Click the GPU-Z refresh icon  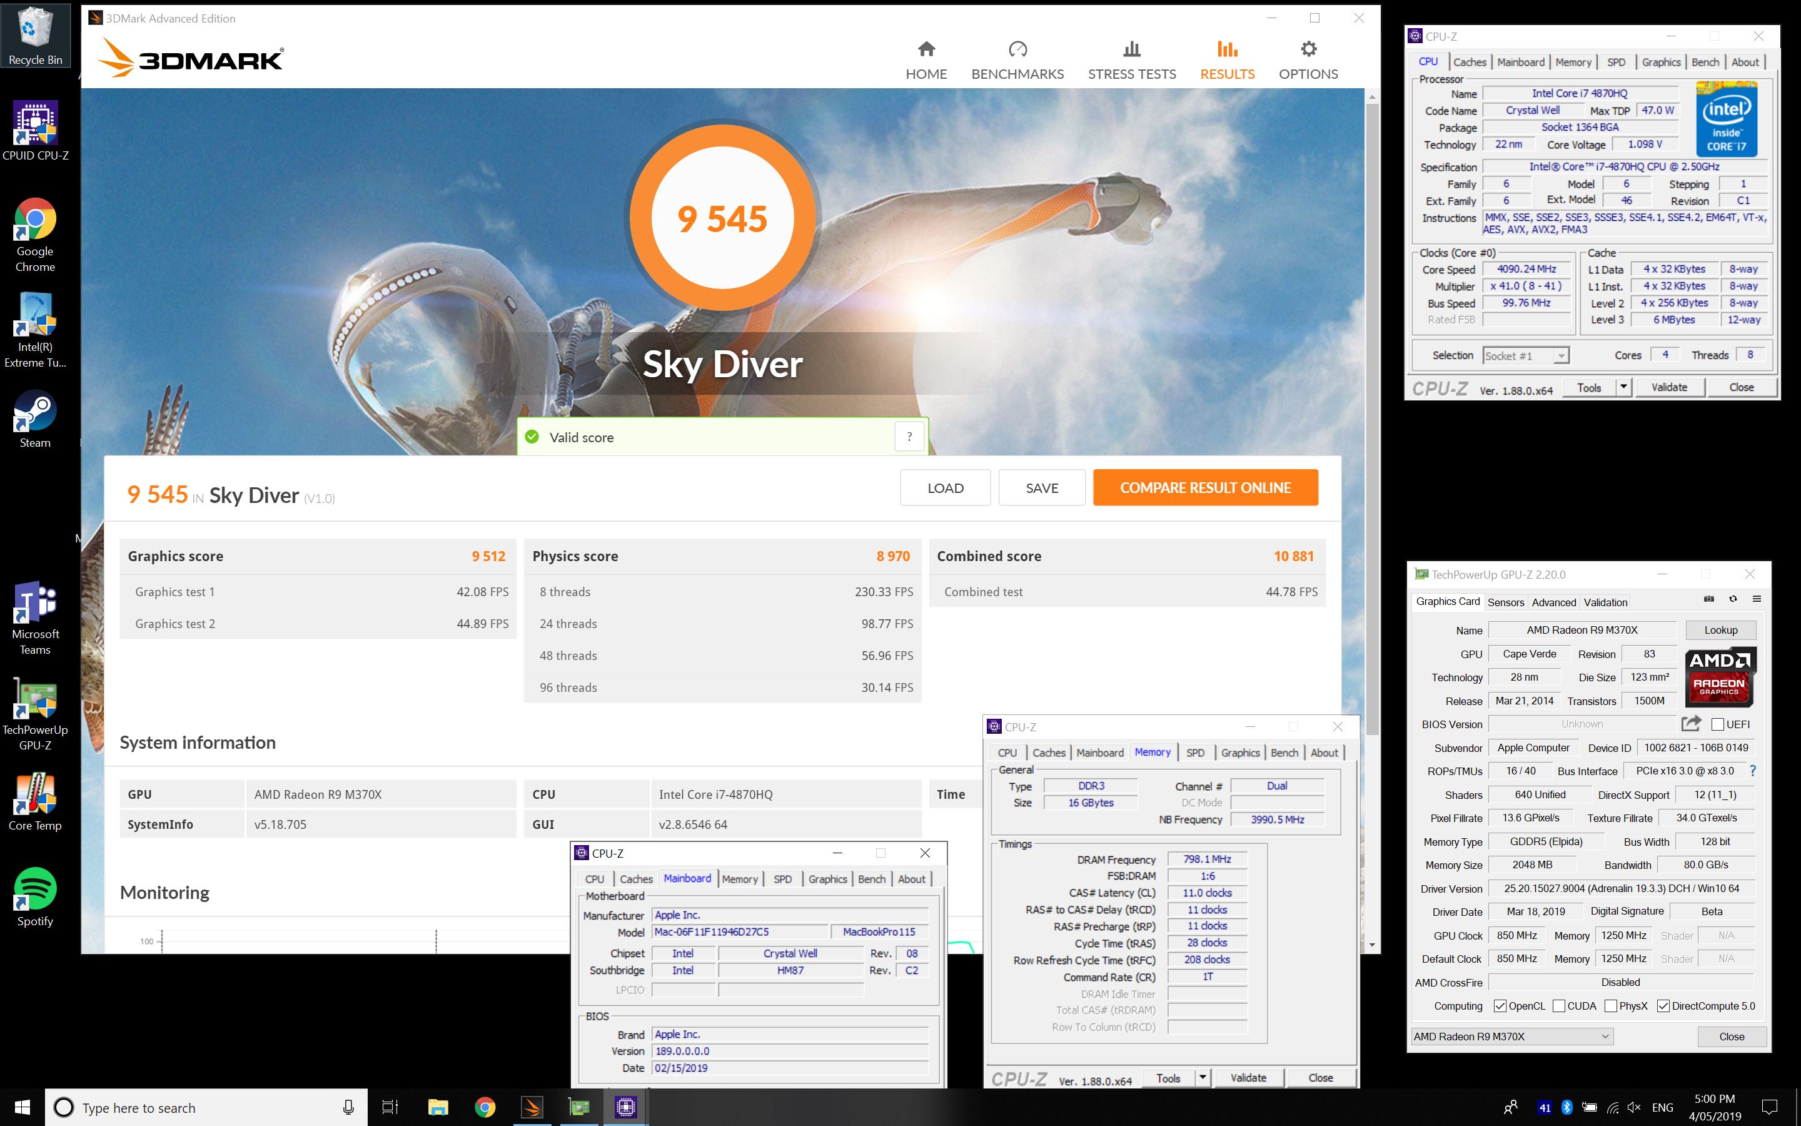(1733, 599)
